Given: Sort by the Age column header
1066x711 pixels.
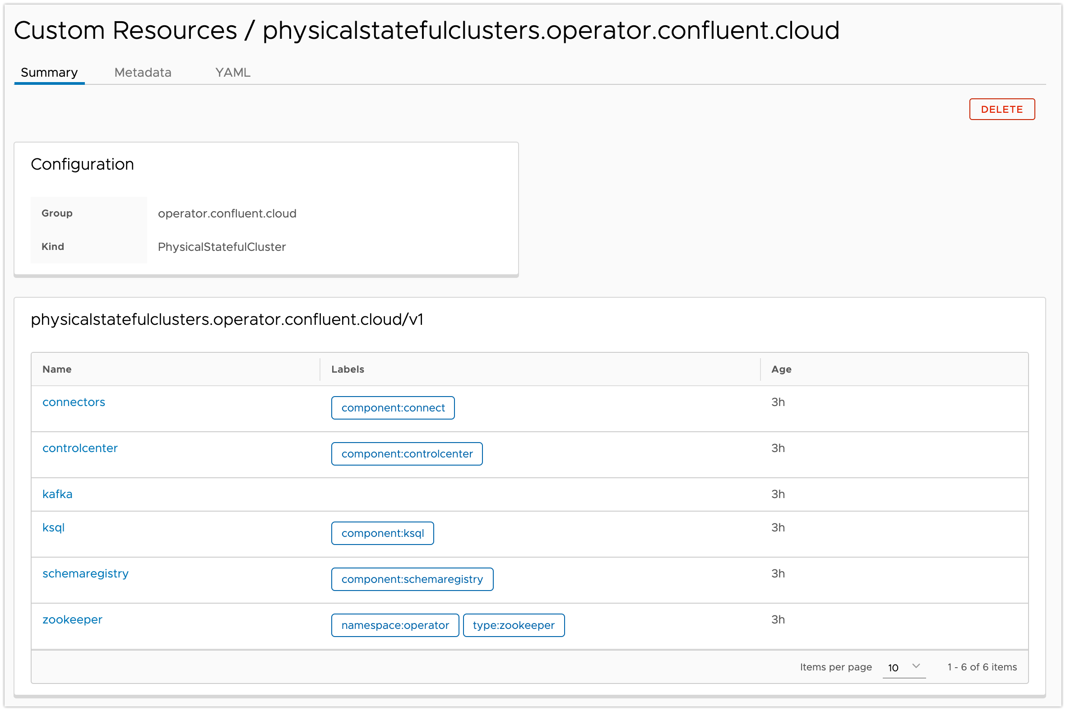Looking at the screenshot, I should pos(781,369).
